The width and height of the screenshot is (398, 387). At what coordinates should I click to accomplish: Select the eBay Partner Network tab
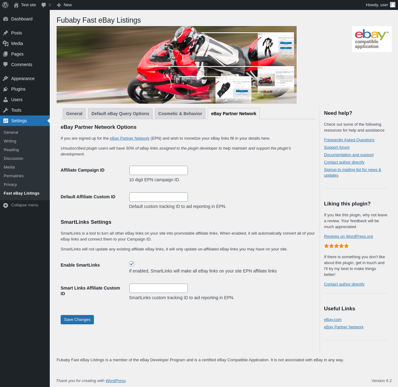[234, 114]
